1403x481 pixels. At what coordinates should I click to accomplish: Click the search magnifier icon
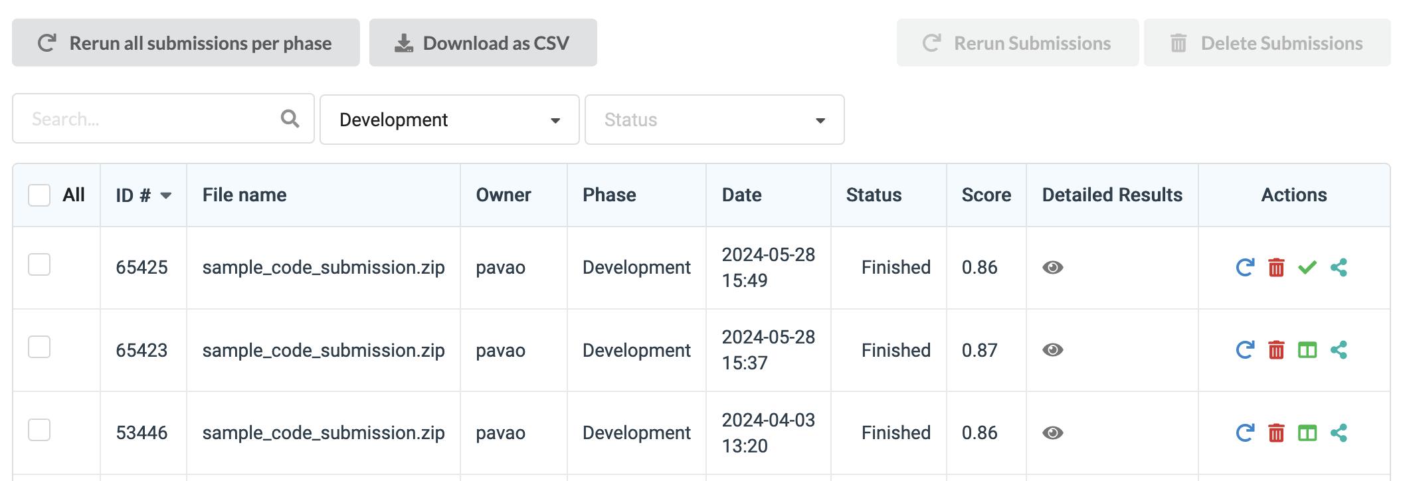click(x=290, y=119)
